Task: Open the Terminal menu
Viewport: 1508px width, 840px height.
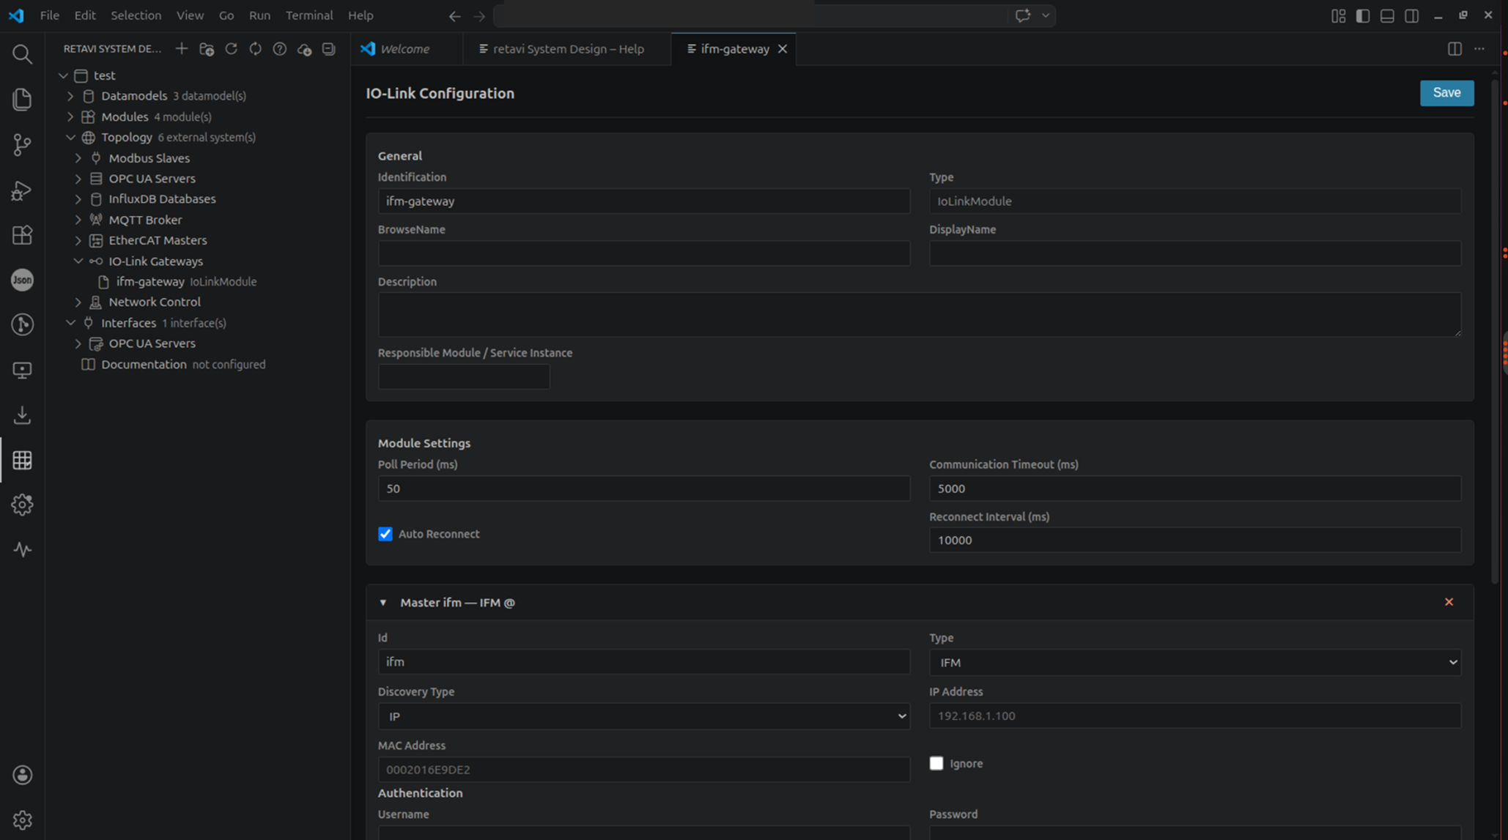Action: [x=309, y=15]
